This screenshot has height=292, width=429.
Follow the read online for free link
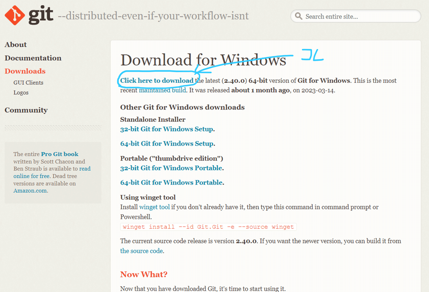click(52, 172)
